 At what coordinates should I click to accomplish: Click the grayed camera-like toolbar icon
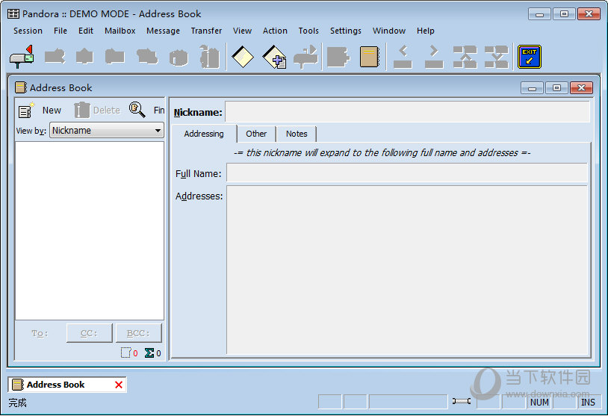[179, 58]
